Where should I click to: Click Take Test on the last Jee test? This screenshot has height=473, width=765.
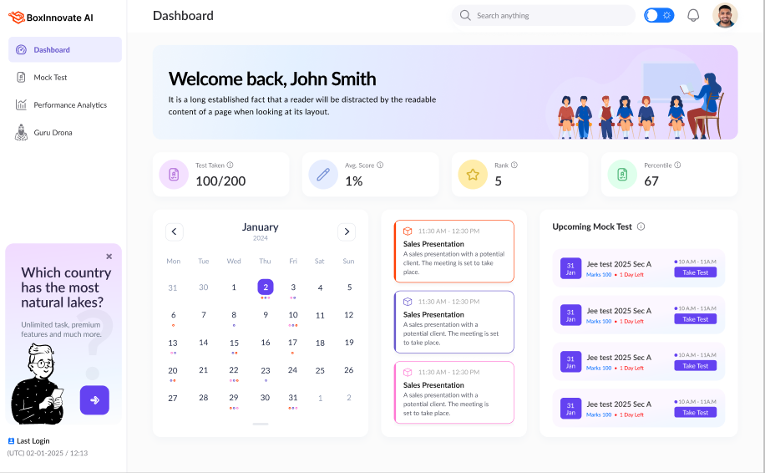695,413
